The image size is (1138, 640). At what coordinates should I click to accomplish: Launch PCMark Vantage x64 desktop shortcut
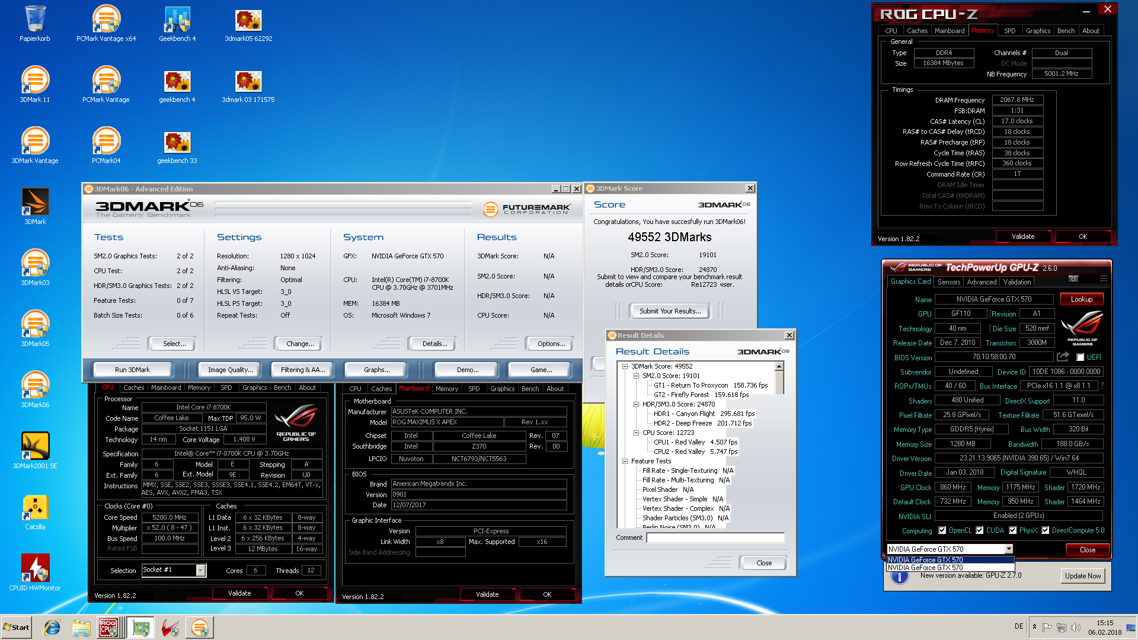[x=106, y=24]
